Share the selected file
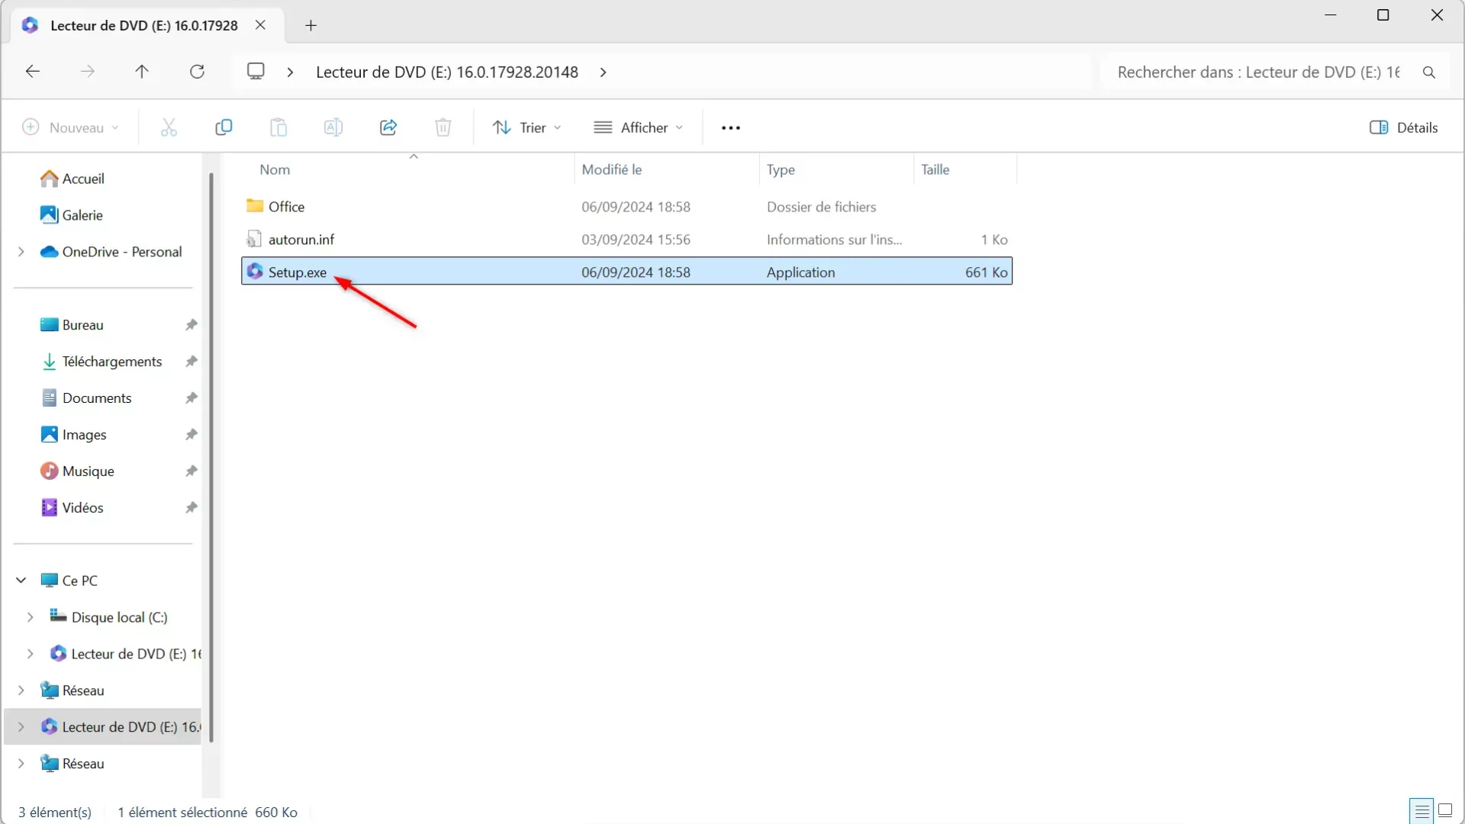The image size is (1465, 824). pyautogui.click(x=388, y=127)
